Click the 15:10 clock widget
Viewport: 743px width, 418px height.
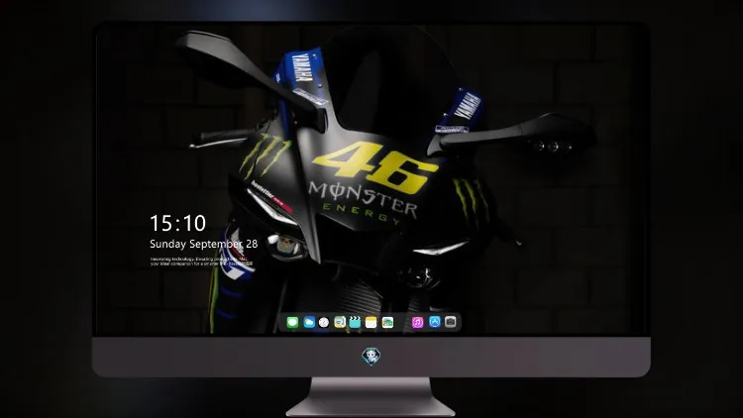[x=177, y=223]
